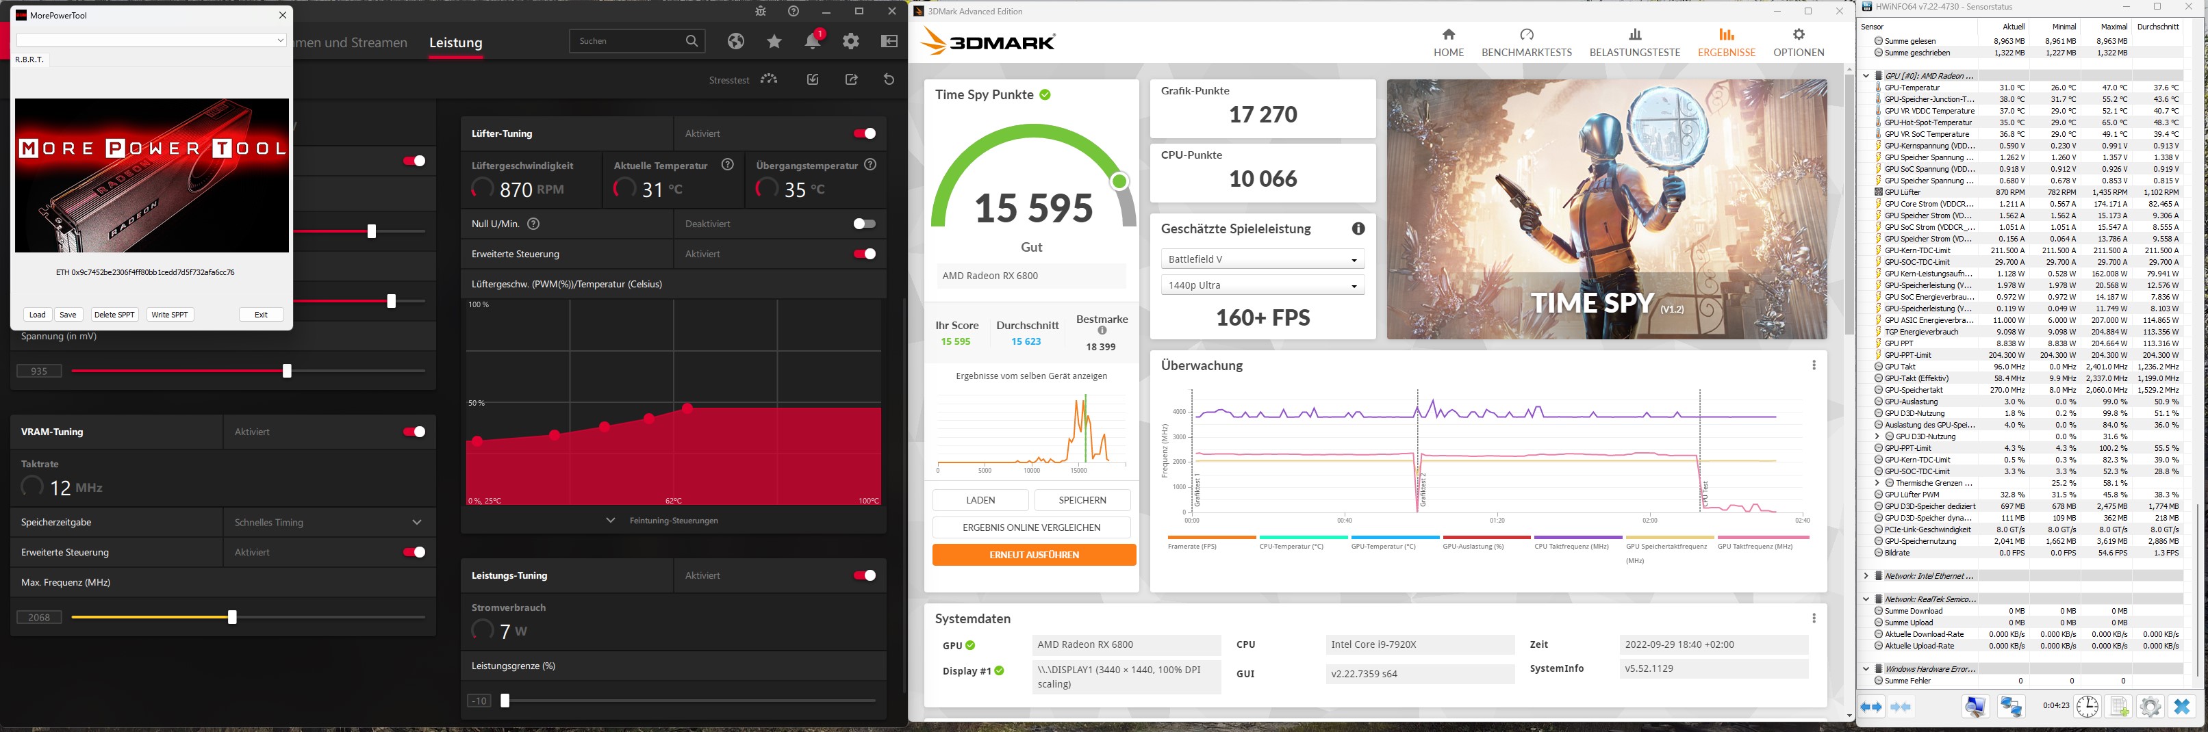Click Load button in MorePowerTool
This screenshot has height=732, width=2208.
(37, 314)
